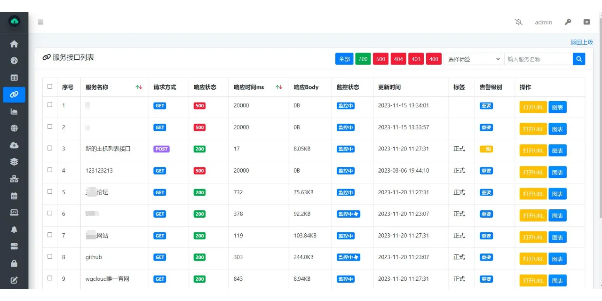602x301 pixels.
Task: Check the checkbox for wgcloud唯一官网 row
Action: point(50,278)
